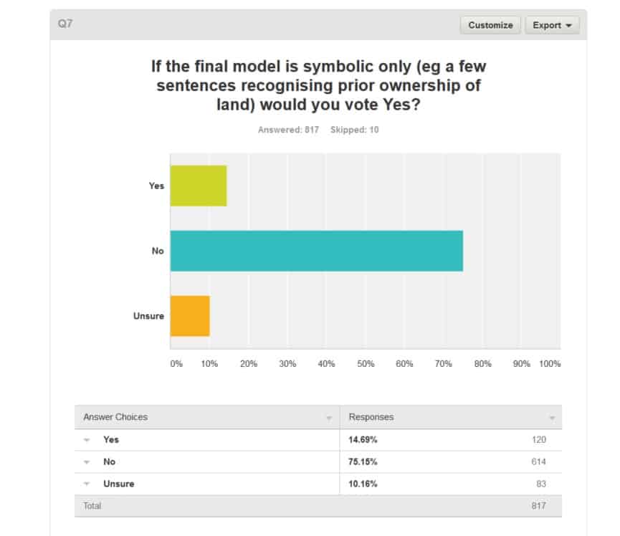
Task: Select the Responses column header
Action: [x=371, y=417]
